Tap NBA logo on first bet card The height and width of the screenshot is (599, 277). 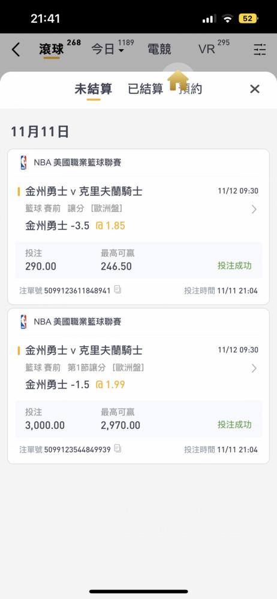click(x=24, y=163)
